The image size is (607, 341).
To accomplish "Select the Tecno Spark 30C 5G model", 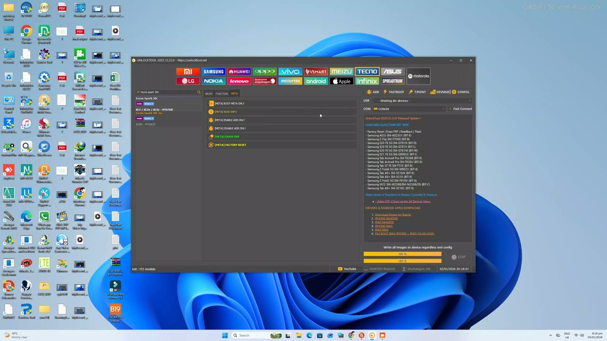I will tap(168, 119).
